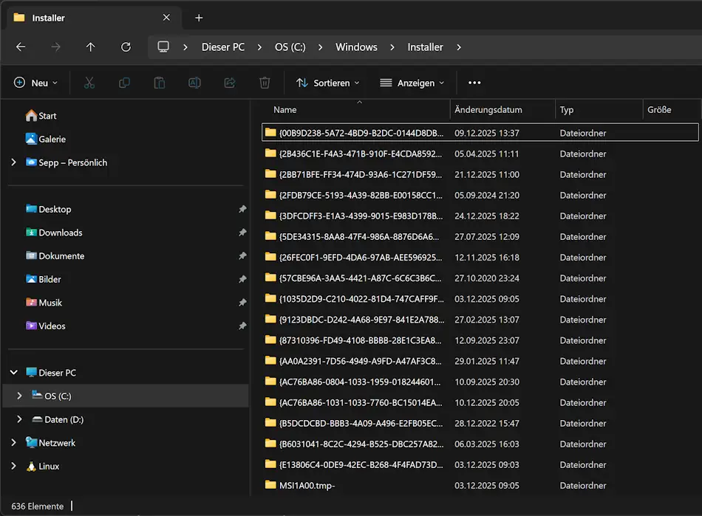
Task: Expand the Netzwerk tree node
Action: click(x=13, y=443)
